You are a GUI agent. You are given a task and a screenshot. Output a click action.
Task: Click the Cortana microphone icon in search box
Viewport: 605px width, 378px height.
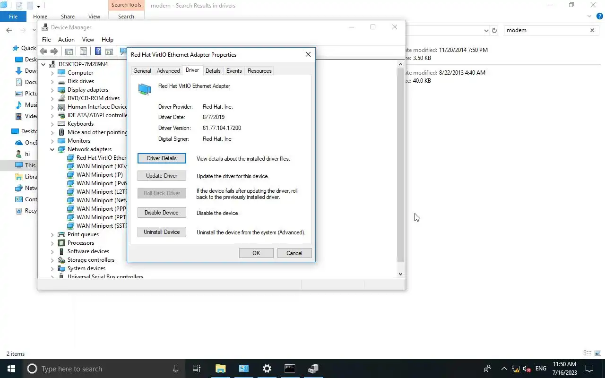[x=176, y=369]
